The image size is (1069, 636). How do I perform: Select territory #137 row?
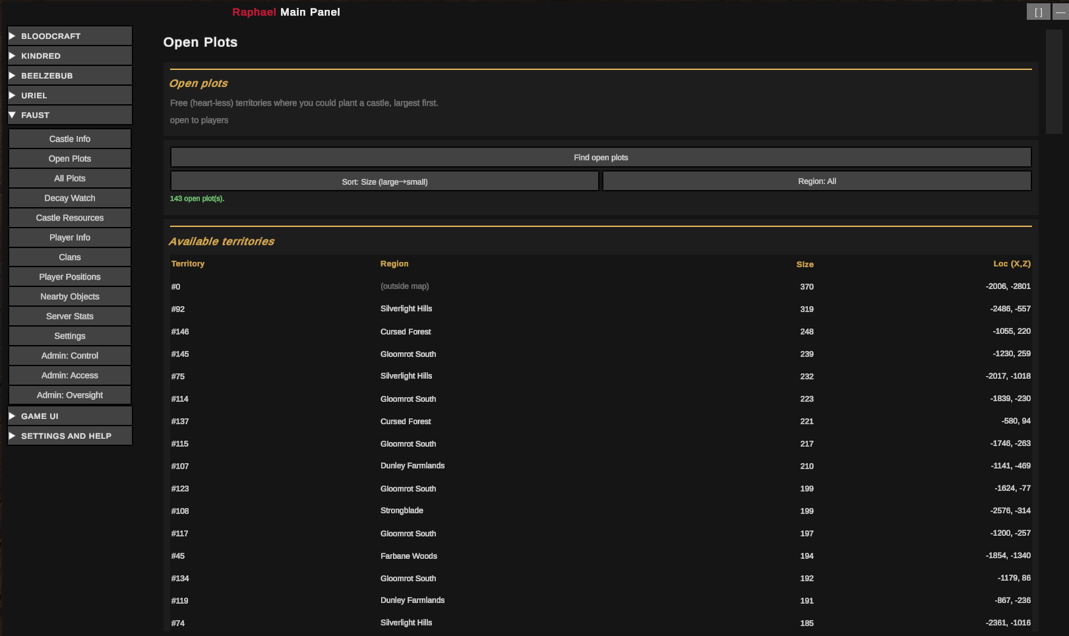click(x=601, y=421)
